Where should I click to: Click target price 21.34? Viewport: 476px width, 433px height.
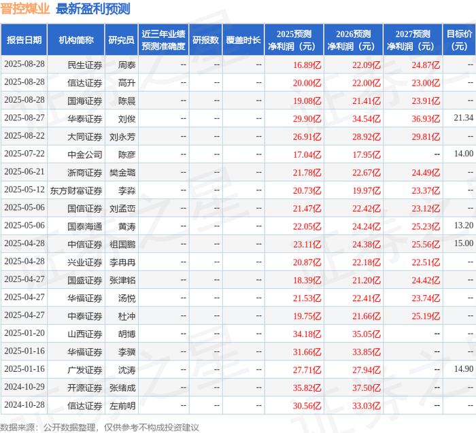[x=464, y=118]
